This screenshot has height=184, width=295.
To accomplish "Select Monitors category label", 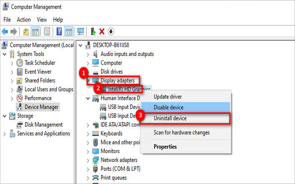I will [x=110, y=151].
